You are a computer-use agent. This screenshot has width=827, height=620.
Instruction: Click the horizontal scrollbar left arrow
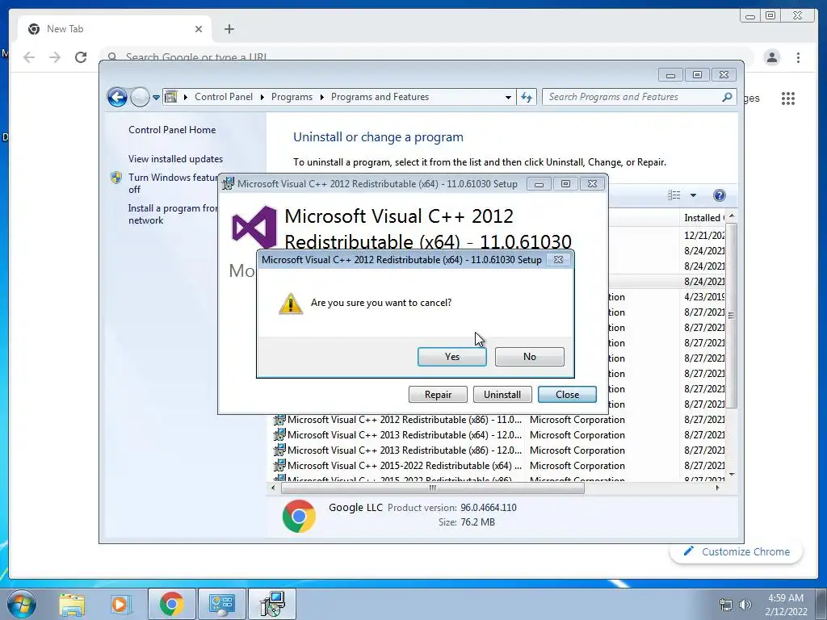(x=273, y=488)
